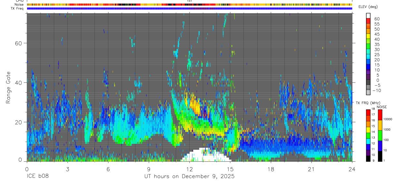This screenshot has height=183, width=396.
Task: Click the green segment of the NOISE color bar
Action: point(380,136)
